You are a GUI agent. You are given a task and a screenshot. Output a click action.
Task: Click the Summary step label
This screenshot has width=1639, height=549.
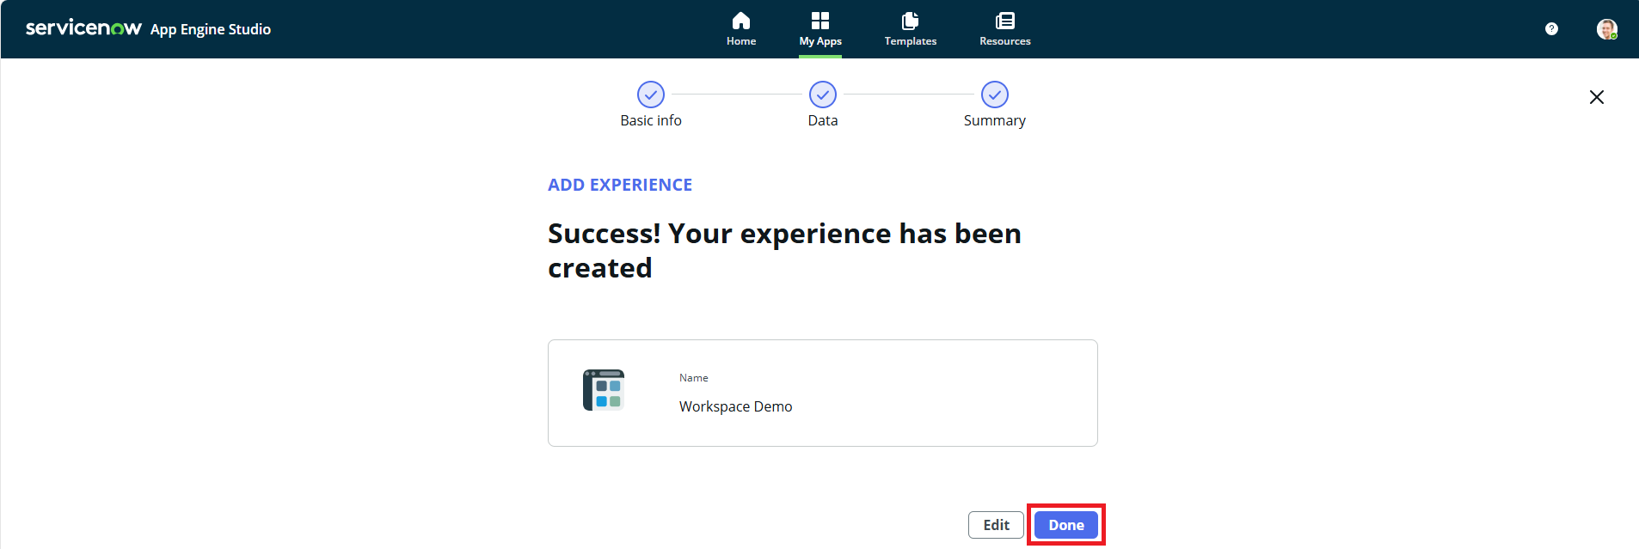994,121
